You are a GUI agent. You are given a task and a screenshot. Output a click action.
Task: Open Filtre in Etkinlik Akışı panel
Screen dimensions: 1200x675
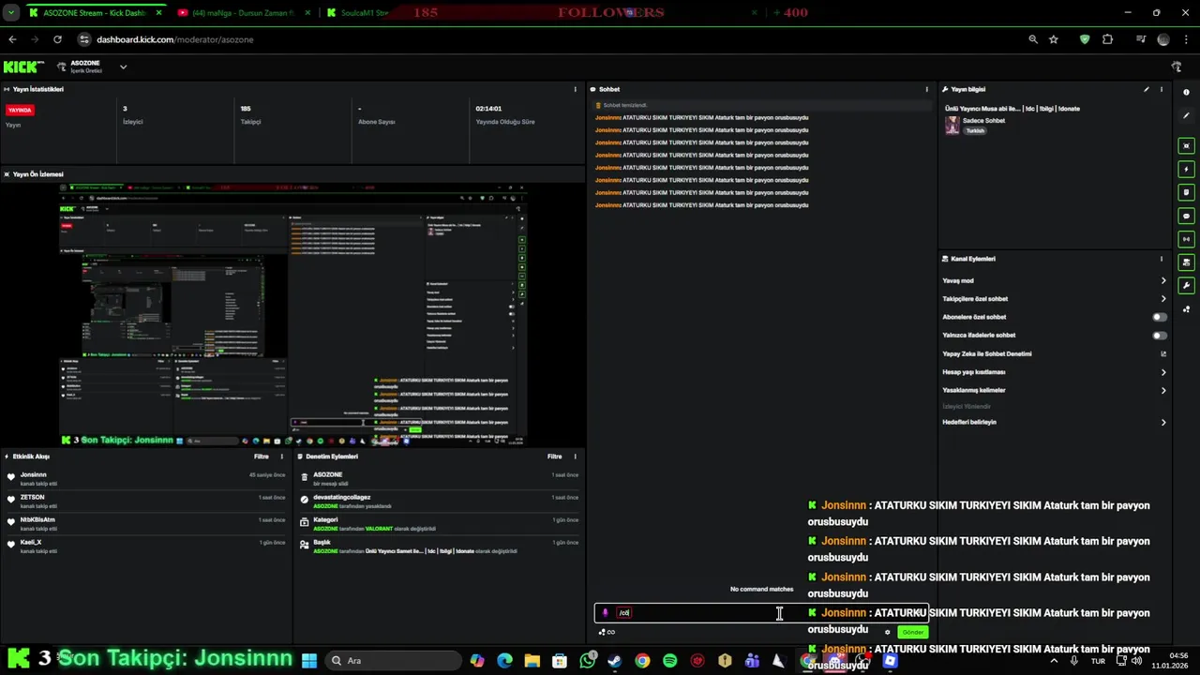click(262, 457)
